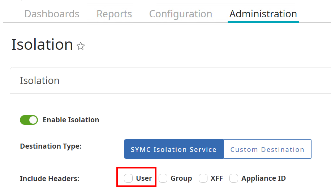Choose SYMC Isolation Service destination type
The height and width of the screenshot is (193, 331).
click(174, 149)
